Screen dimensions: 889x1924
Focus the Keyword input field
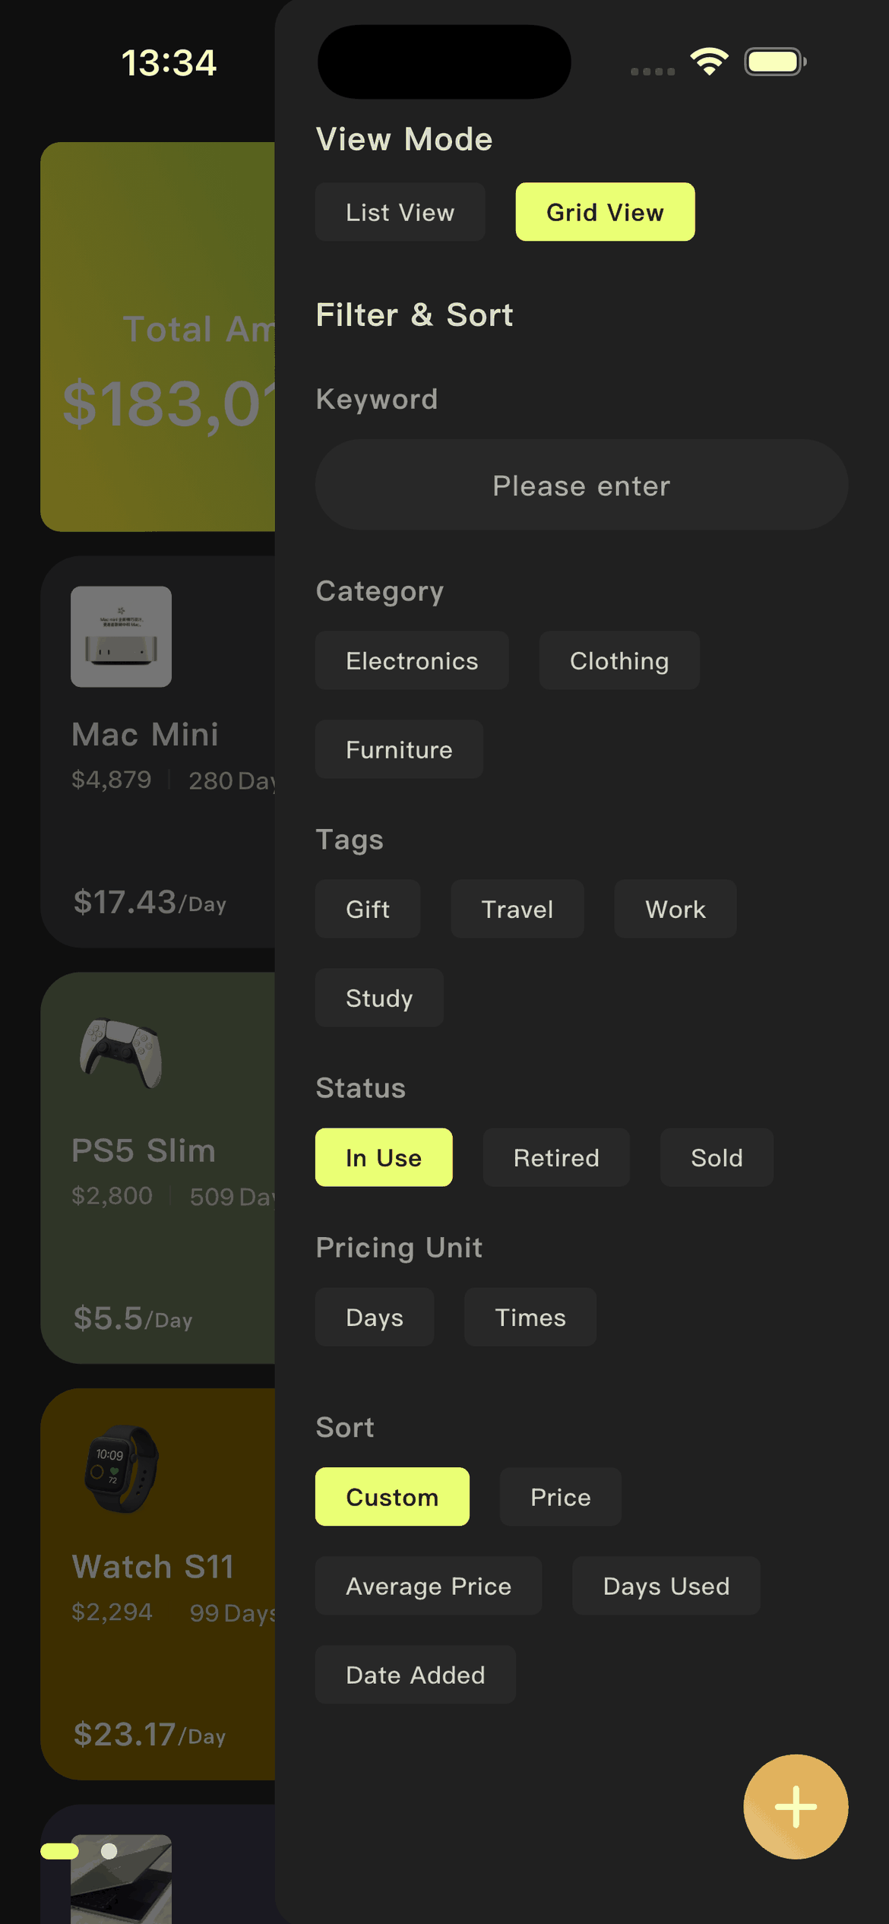click(581, 485)
